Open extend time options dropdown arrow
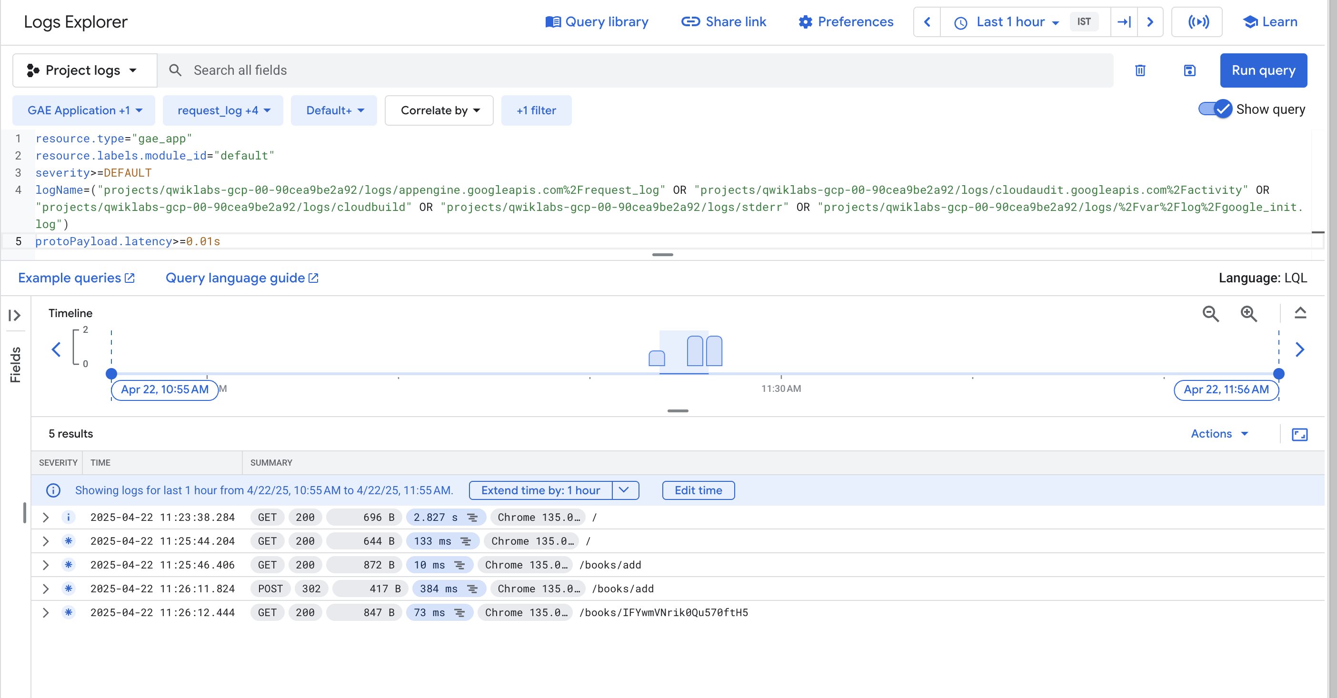The image size is (1337, 698). pos(625,490)
